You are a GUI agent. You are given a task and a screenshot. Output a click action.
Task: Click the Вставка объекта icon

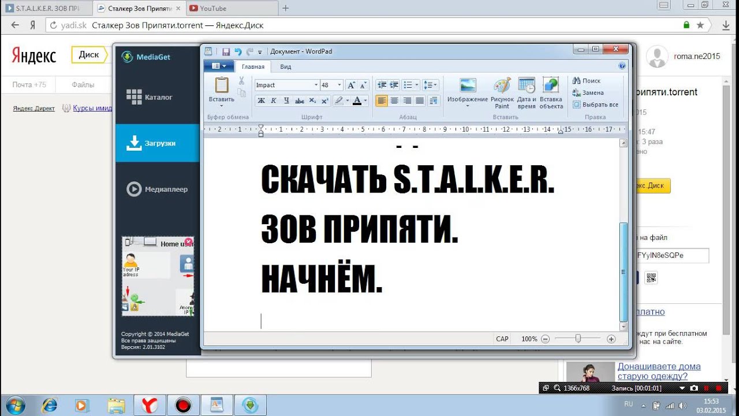(x=551, y=86)
